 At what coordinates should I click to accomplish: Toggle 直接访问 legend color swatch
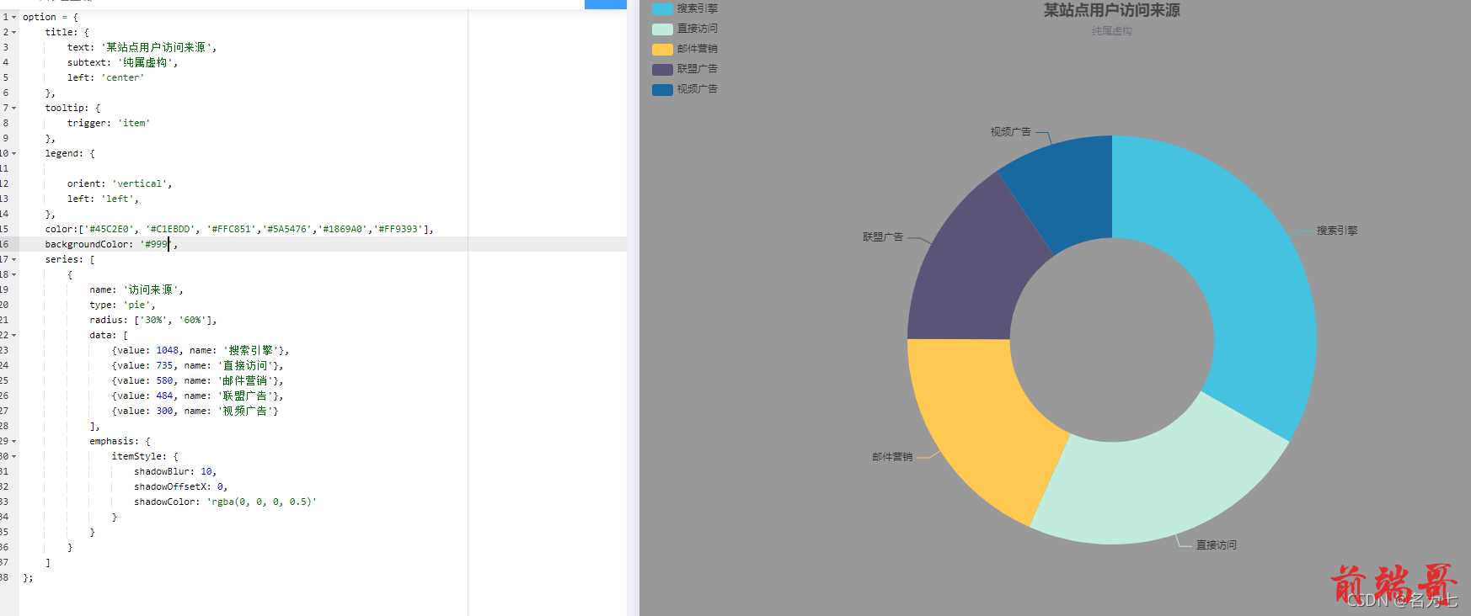click(662, 29)
